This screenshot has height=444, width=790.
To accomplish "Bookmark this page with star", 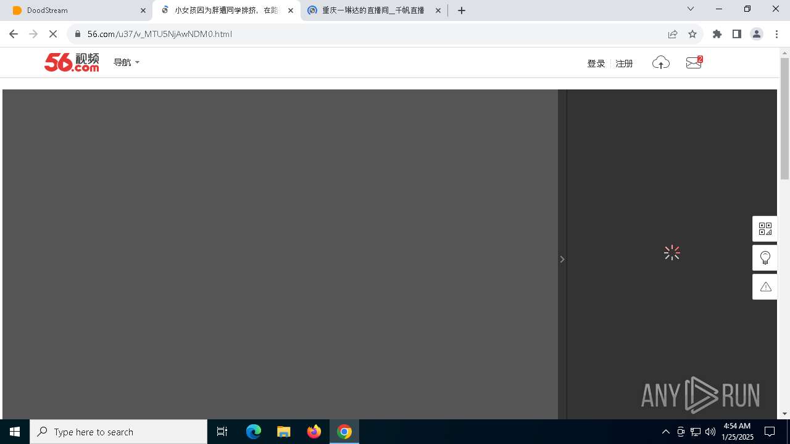I will point(692,34).
